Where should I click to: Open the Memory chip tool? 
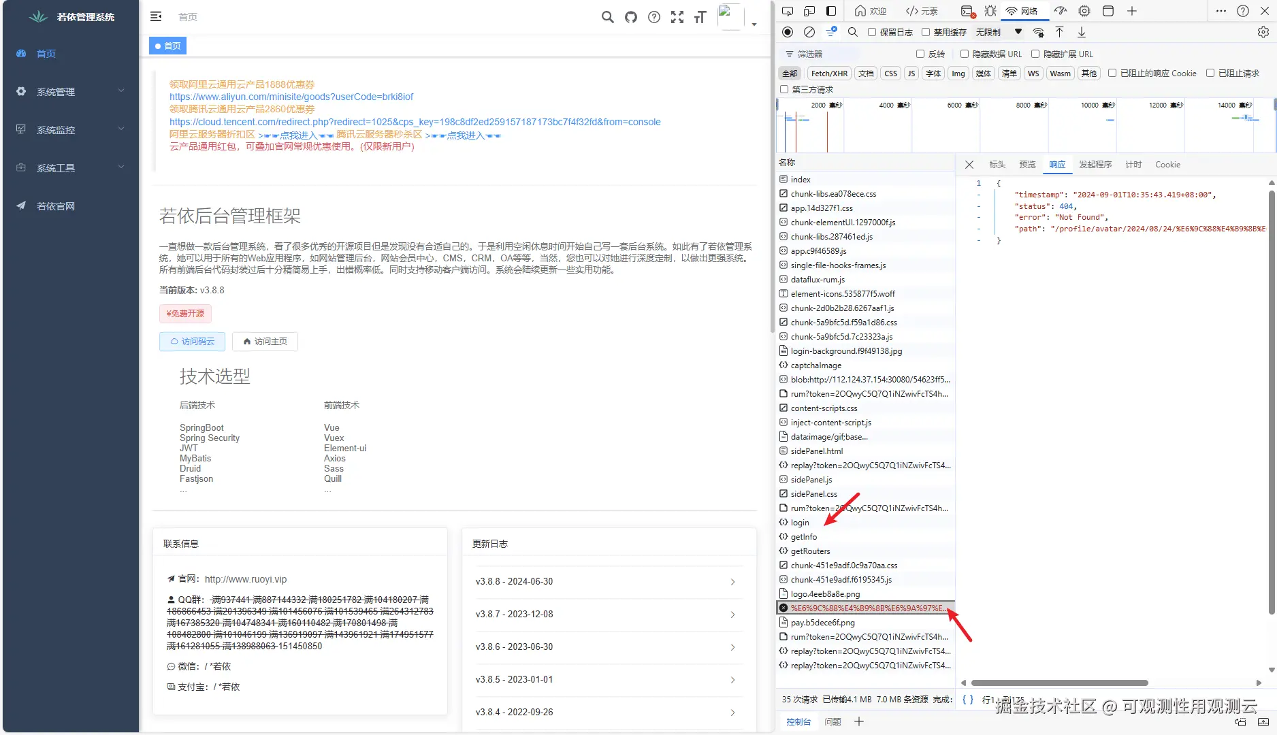[x=1084, y=11]
